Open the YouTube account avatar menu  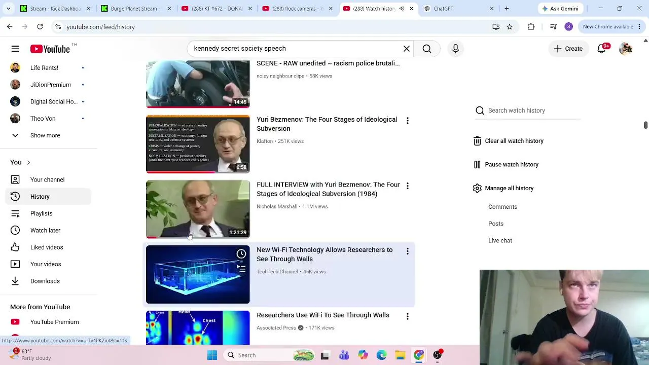(x=626, y=49)
